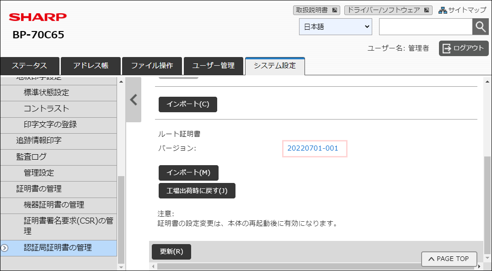The height and width of the screenshot is (271, 492).
Task: Click the sidebar scroll down arrow
Action: (x=121, y=267)
